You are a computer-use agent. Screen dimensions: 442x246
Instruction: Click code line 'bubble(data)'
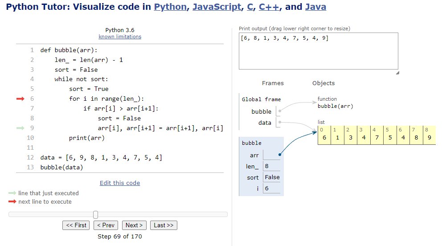coord(62,168)
